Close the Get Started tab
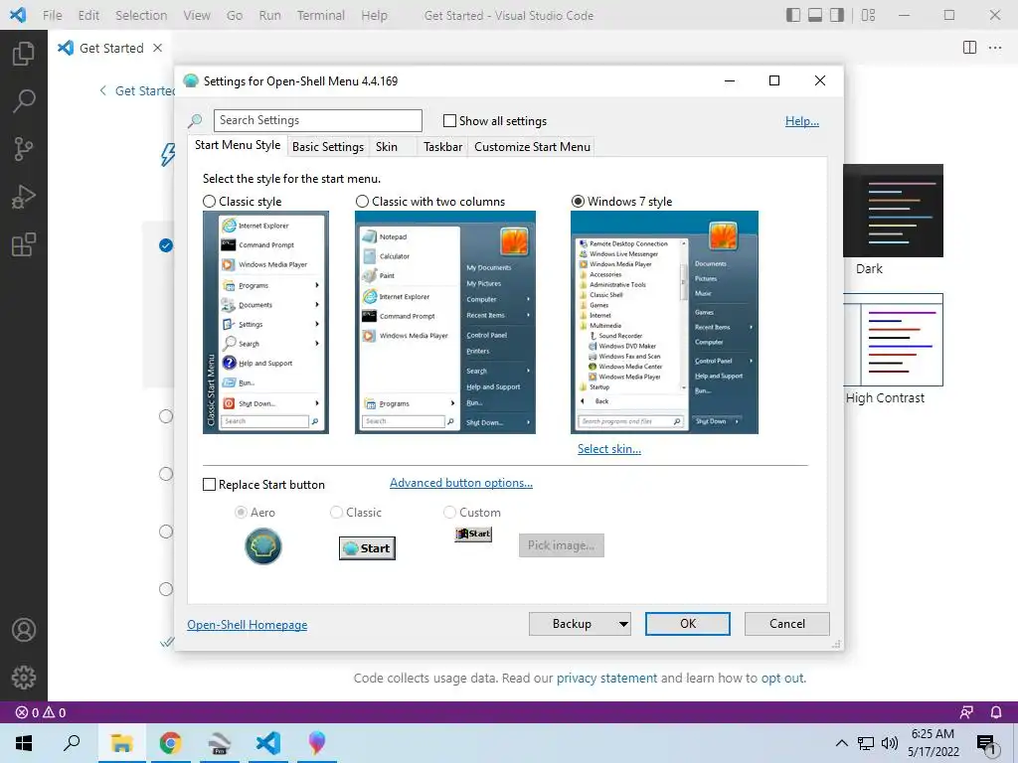Viewport: 1018px width, 763px height. (157, 48)
